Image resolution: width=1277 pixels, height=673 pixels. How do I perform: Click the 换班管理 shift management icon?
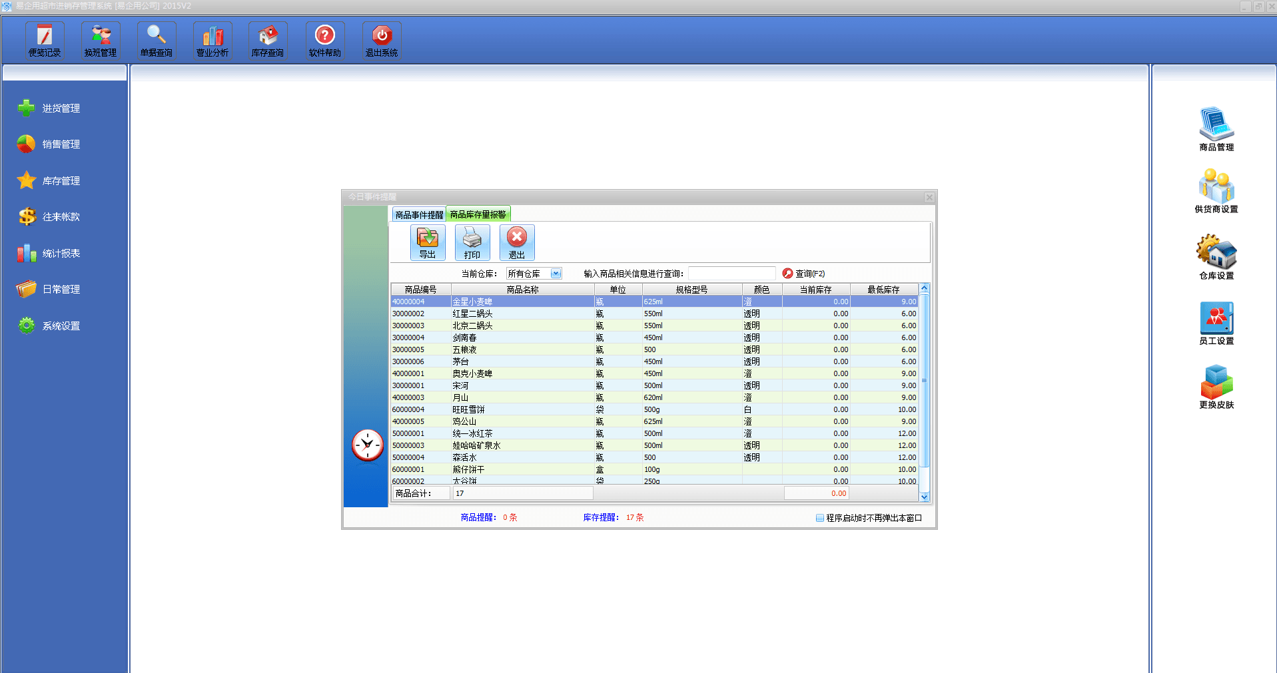pos(101,41)
